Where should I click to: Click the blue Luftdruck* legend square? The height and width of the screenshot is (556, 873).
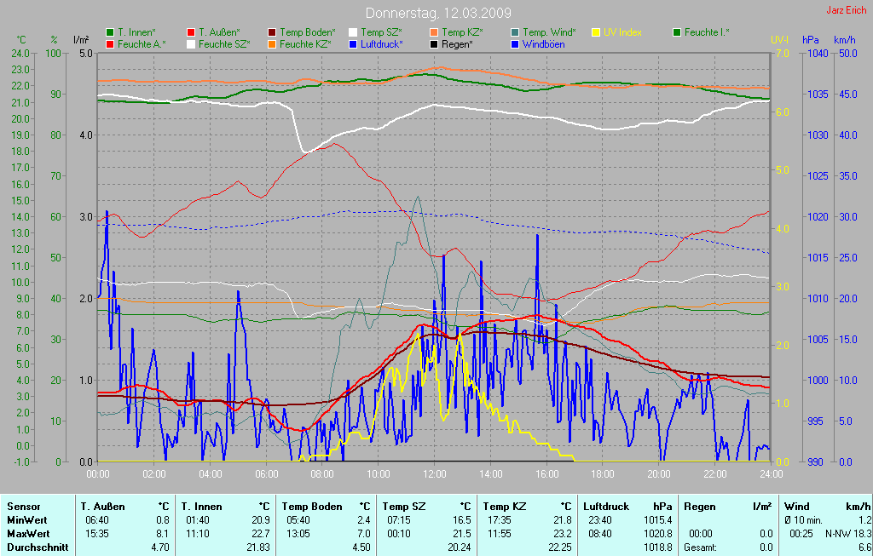[353, 44]
